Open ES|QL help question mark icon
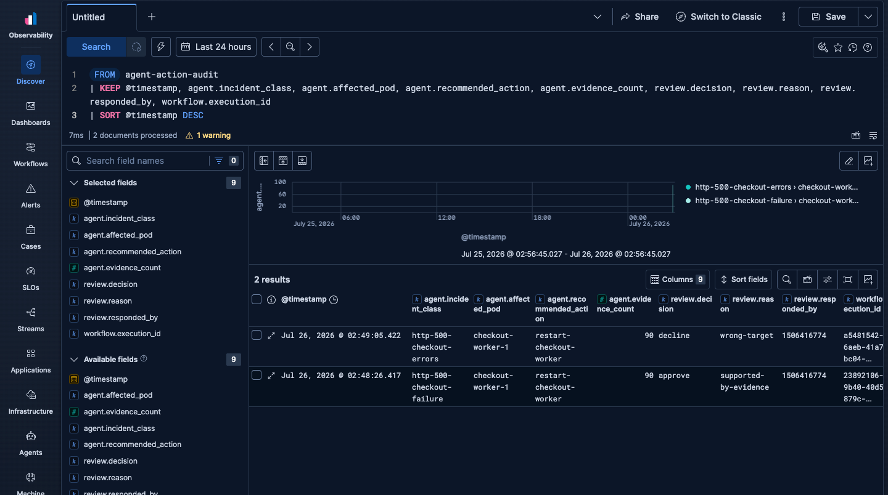This screenshot has width=888, height=495. (868, 47)
